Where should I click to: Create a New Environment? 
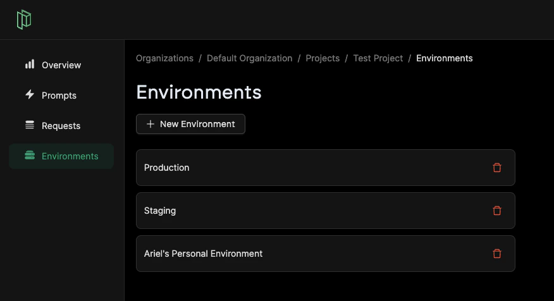click(190, 124)
